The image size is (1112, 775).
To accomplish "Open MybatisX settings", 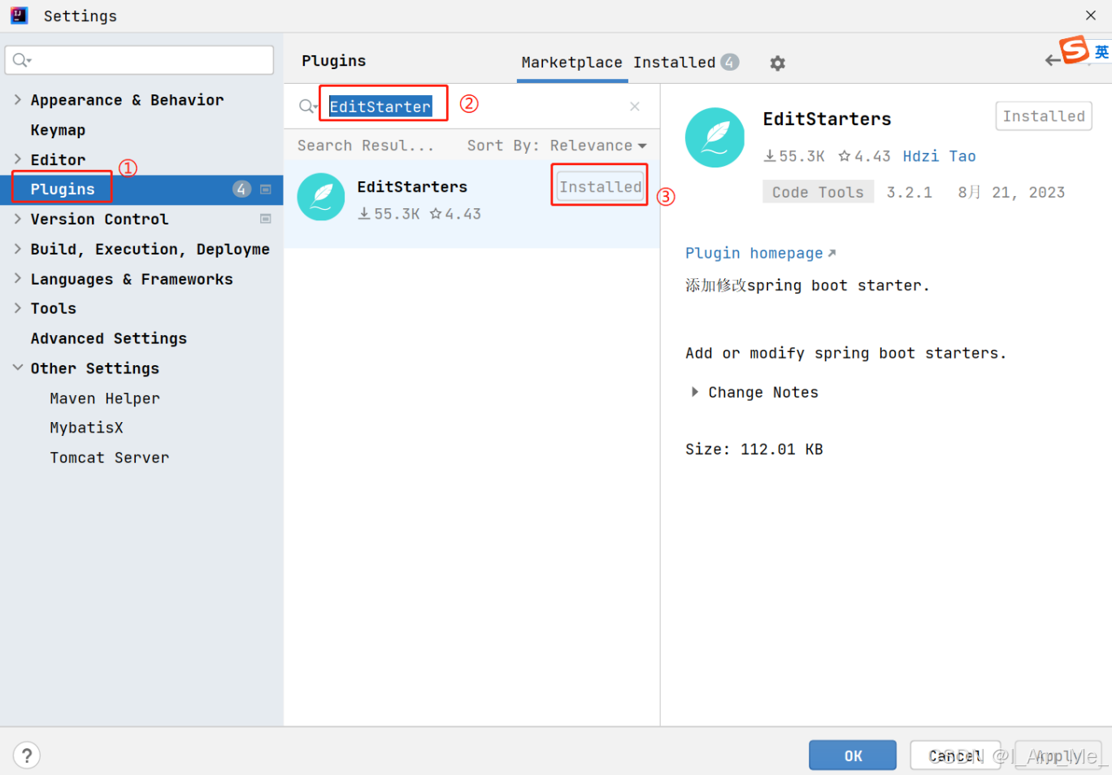I will pyautogui.click(x=86, y=428).
